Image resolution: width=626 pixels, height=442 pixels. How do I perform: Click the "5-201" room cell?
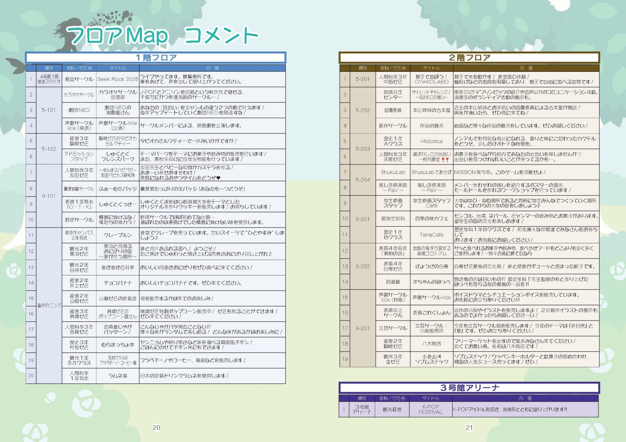(363, 79)
